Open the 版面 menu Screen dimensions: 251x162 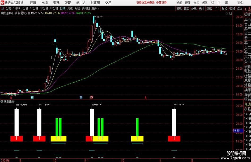point(188,3)
